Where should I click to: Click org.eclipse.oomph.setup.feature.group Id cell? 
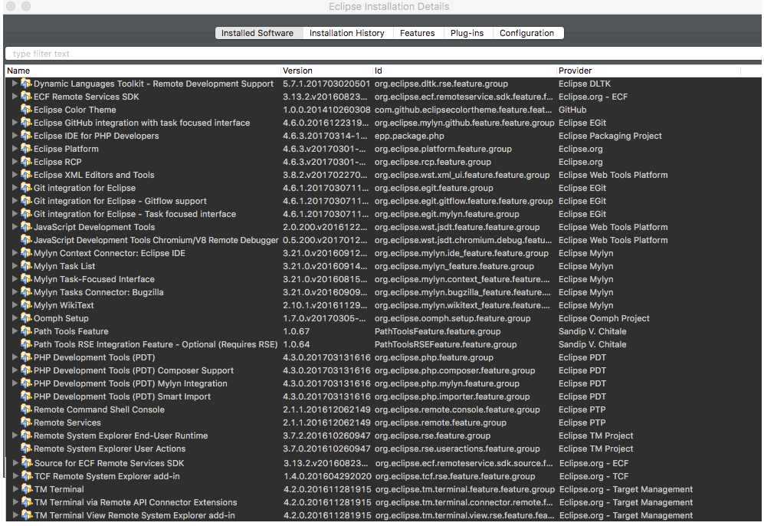tap(452, 318)
